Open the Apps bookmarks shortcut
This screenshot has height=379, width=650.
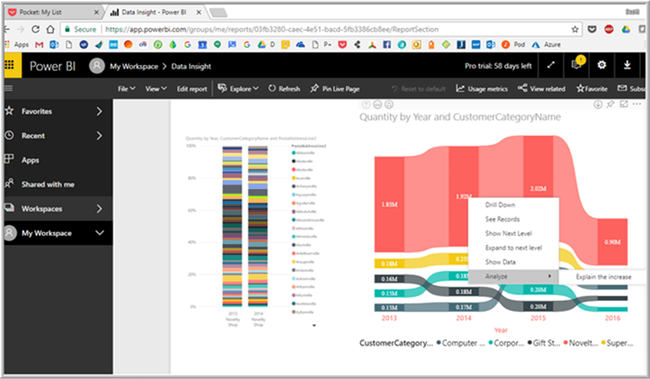[x=16, y=45]
